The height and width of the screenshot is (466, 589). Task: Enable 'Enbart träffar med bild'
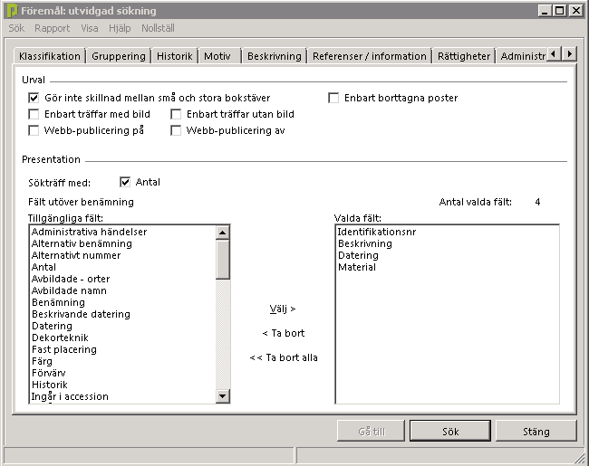34,114
